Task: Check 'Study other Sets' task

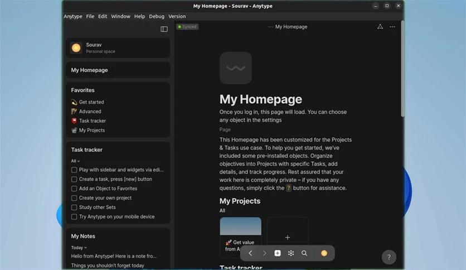Action: pyautogui.click(x=74, y=208)
